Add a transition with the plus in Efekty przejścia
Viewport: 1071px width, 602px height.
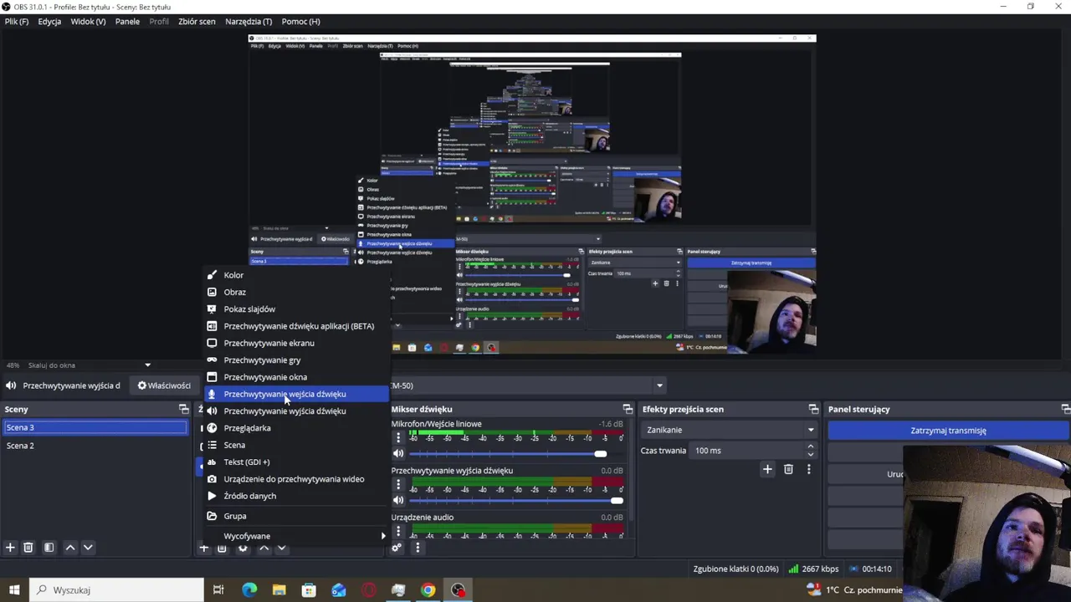coord(767,469)
